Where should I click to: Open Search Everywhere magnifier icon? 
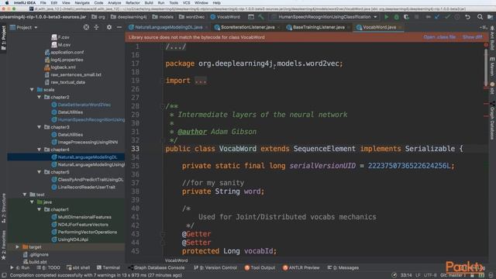click(x=480, y=17)
